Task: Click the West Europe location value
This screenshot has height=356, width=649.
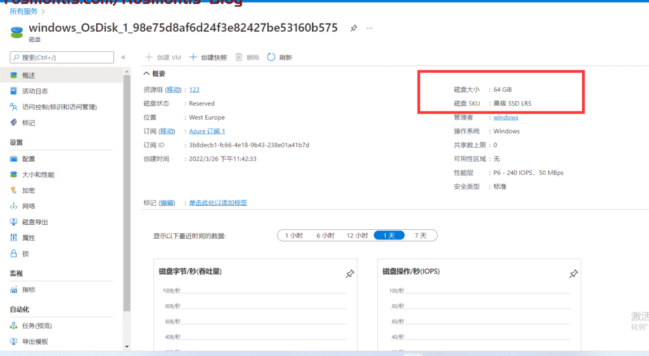Action: [207, 117]
